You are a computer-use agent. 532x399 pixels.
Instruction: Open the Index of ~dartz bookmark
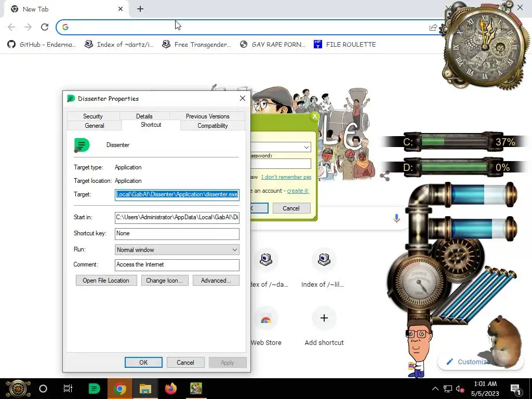[x=119, y=45]
